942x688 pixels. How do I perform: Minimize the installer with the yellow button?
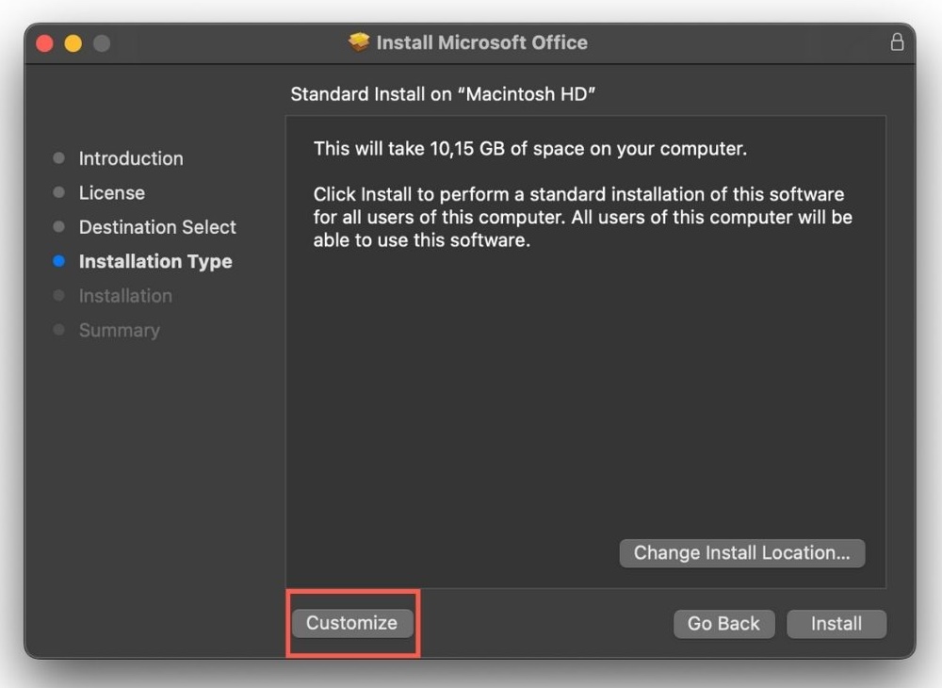pos(73,43)
